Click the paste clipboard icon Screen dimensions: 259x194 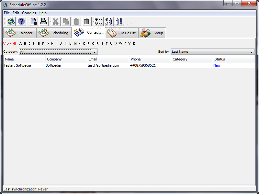(76, 21)
